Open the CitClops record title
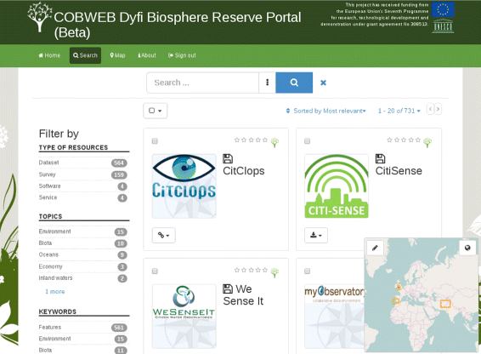This screenshot has width=481, height=354. (x=244, y=171)
